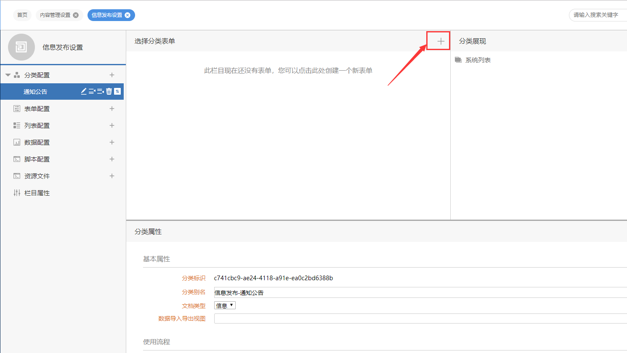
Task: Close the 内容管理设置 tab
Action: [x=76, y=15]
